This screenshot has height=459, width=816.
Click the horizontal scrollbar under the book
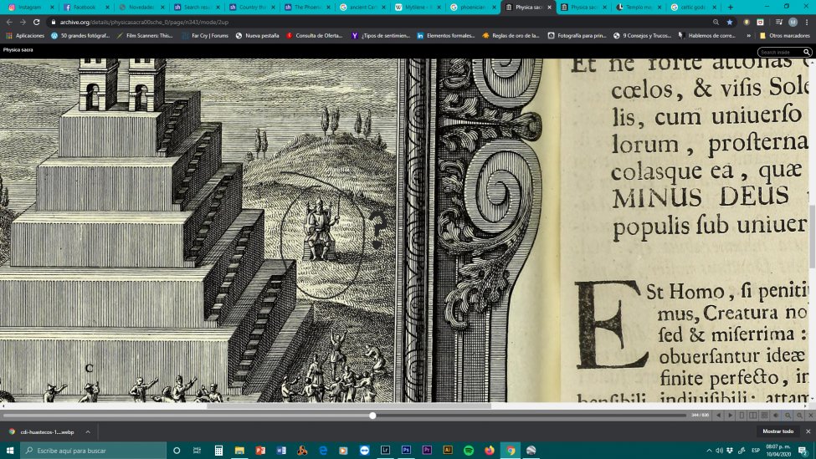(349, 405)
